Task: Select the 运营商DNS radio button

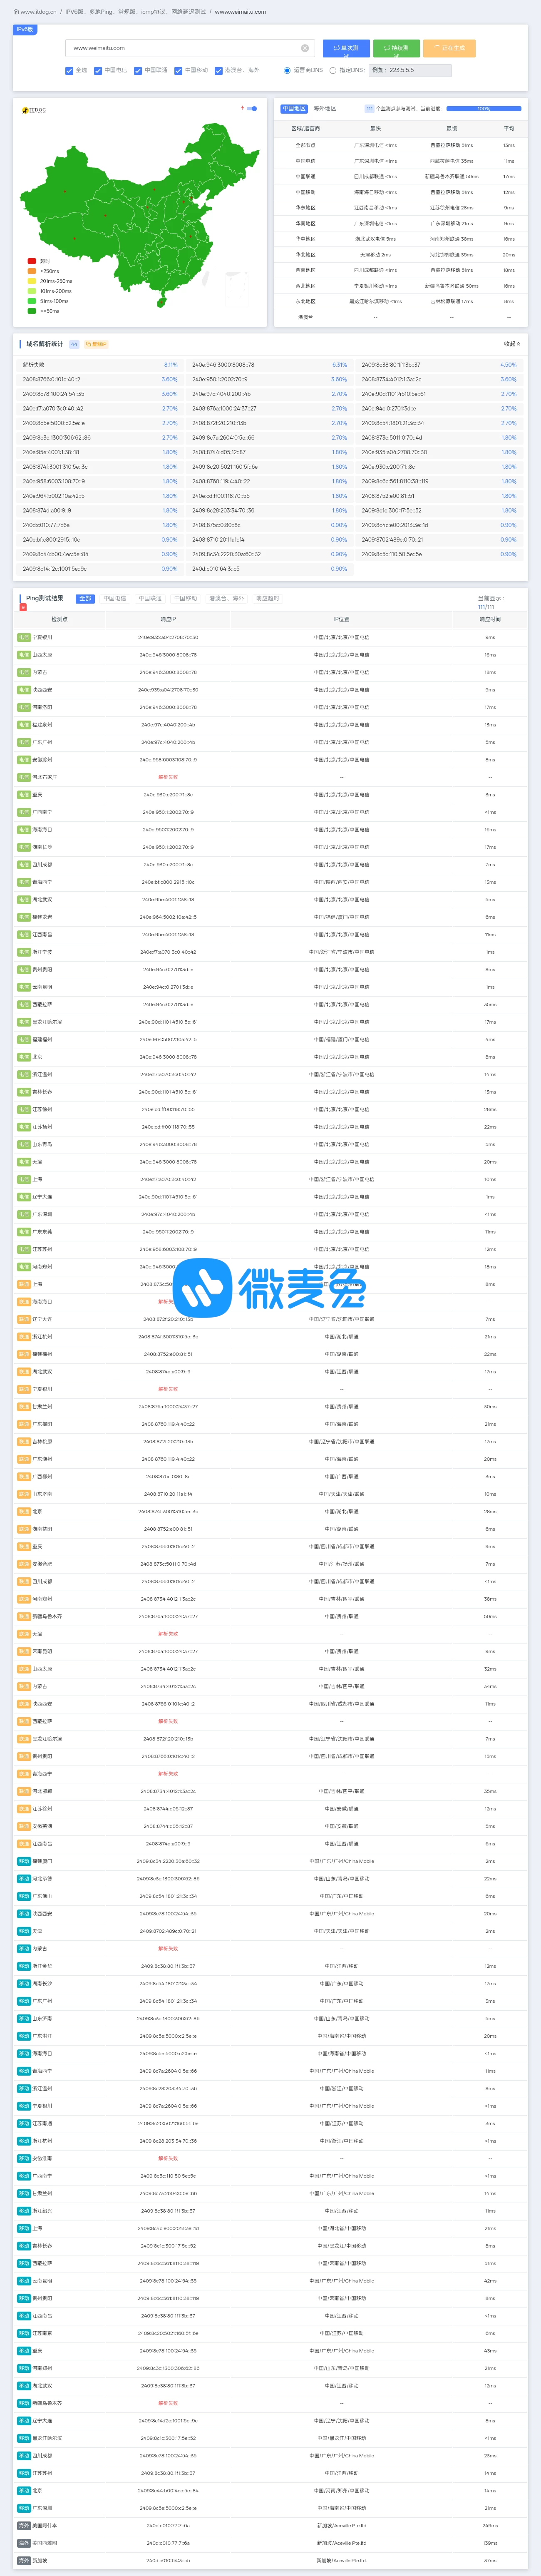Action: (x=287, y=71)
